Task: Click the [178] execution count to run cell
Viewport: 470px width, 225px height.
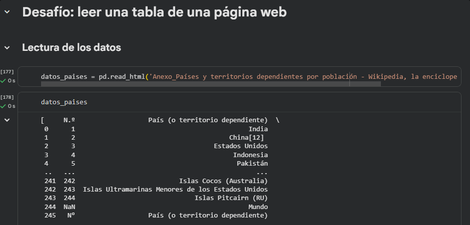Action: [x=7, y=97]
